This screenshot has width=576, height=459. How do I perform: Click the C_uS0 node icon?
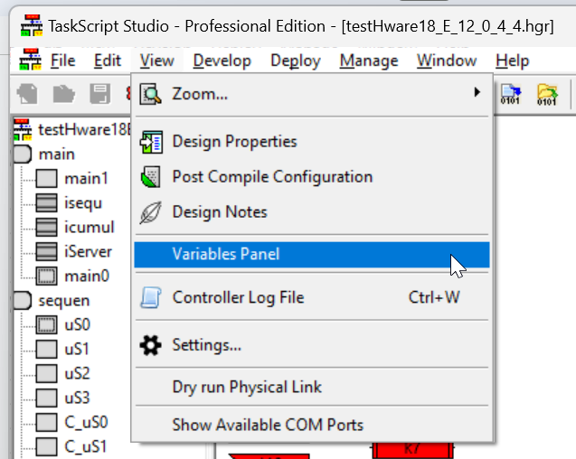[46, 423]
